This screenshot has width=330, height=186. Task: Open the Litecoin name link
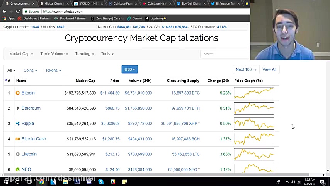coord(29,154)
